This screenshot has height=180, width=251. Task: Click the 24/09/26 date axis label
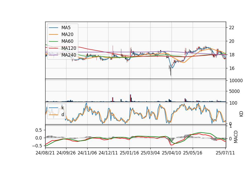point(66,153)
